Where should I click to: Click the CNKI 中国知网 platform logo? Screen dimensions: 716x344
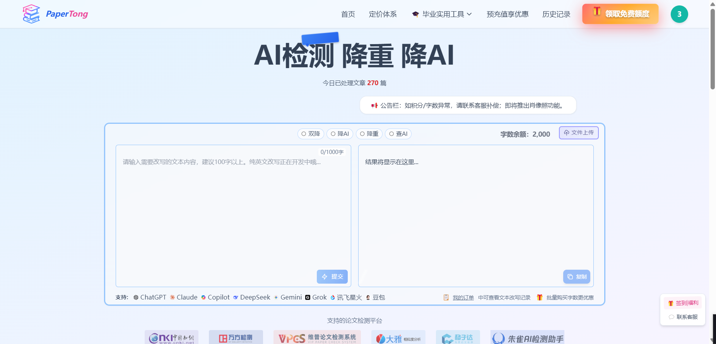pos(171,338)
